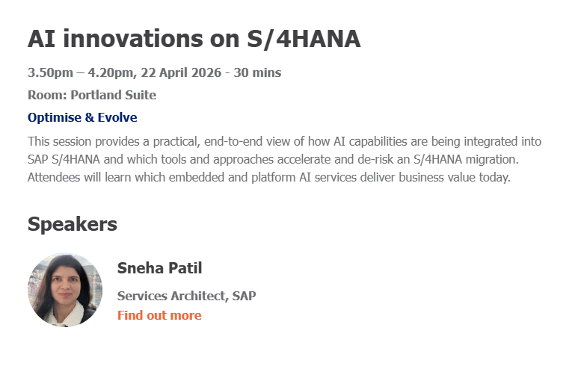This screenshot has height=369, width=584.
Task: Click the word 'S/4HANA' in the title
Action: [x=303, y=39]
